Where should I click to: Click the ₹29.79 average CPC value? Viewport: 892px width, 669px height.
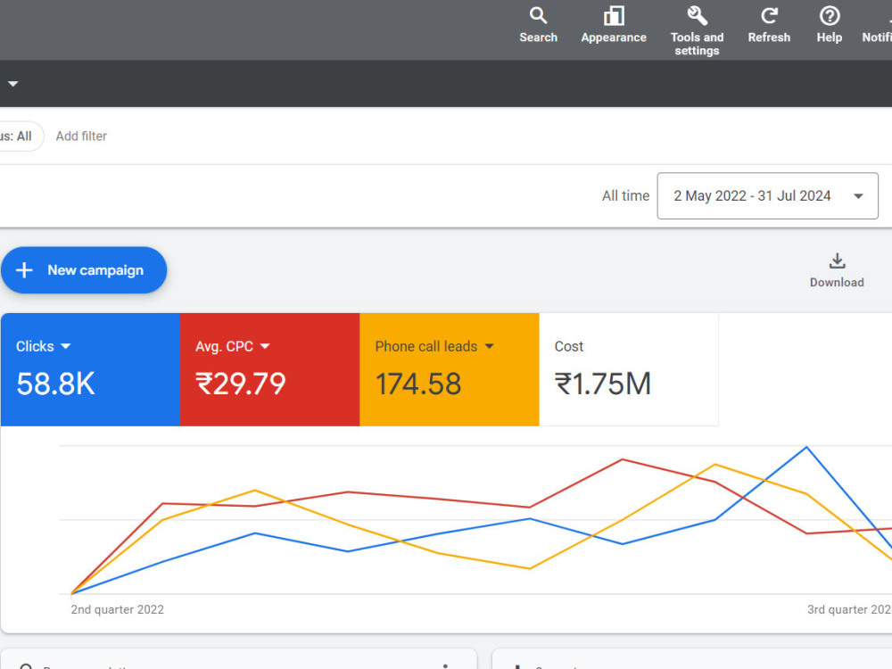tap(241, 384)
